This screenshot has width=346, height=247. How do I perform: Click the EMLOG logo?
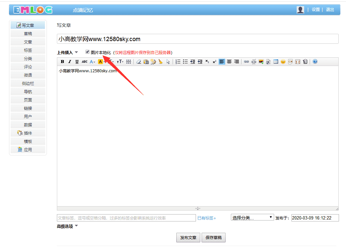click(x=33, y=10)
